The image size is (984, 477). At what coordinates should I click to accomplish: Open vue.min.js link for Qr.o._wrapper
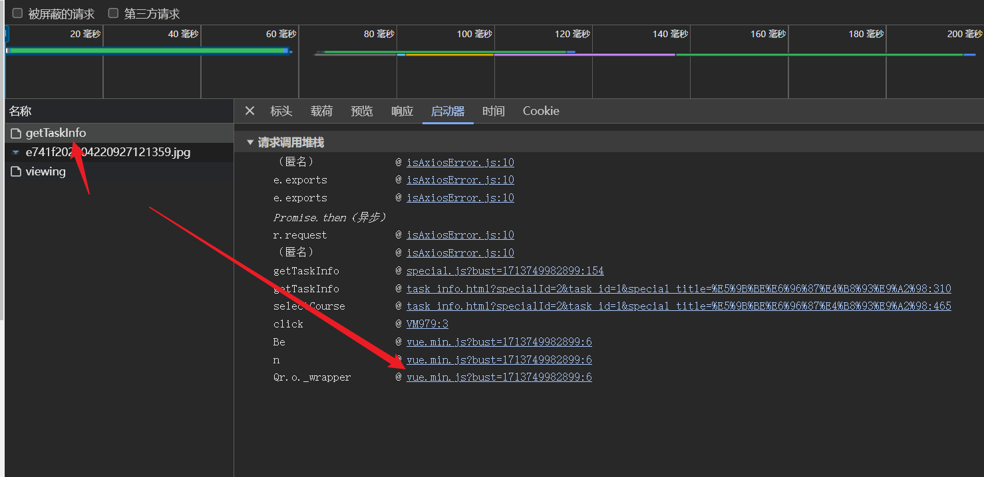click(499, 377)
